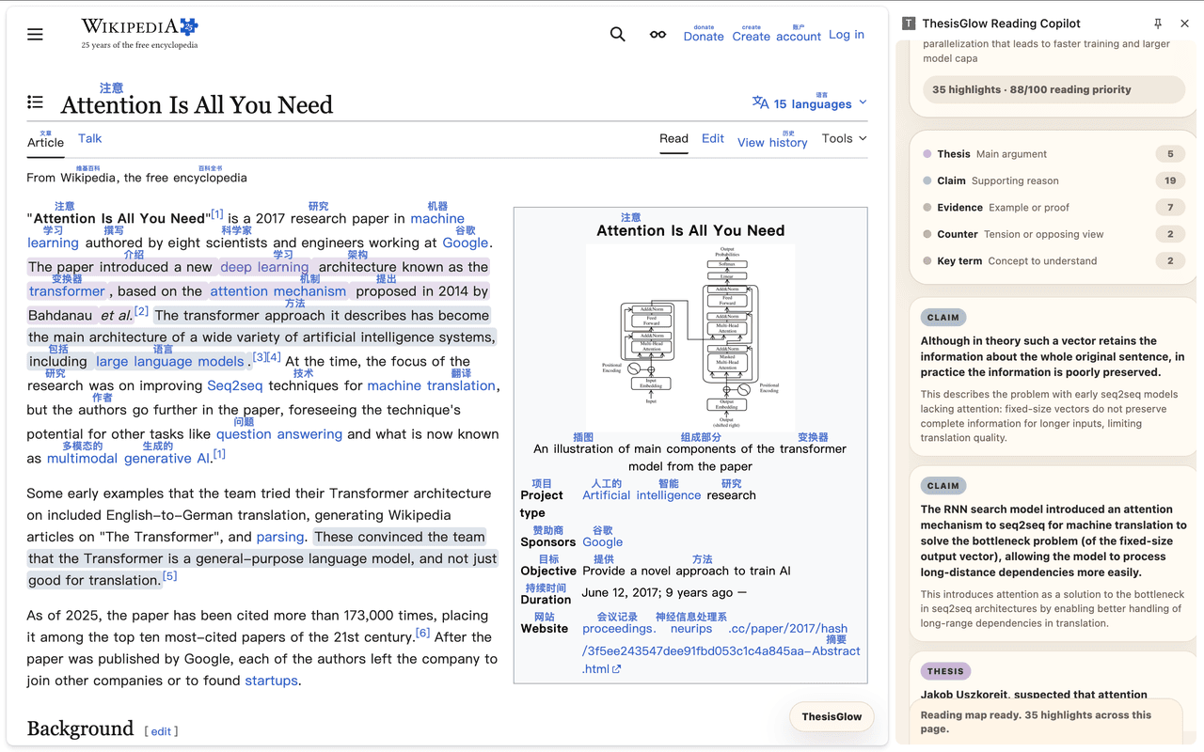This screenshot has width=1204, height=752.
Task: Open the 'large language models' link
Action: pyautogui.click(x=169, y=361)
